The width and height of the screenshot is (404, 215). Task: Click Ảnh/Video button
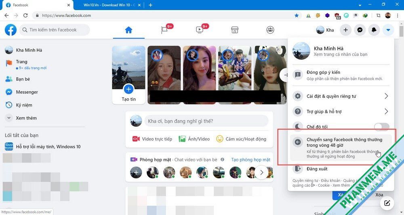194,139
